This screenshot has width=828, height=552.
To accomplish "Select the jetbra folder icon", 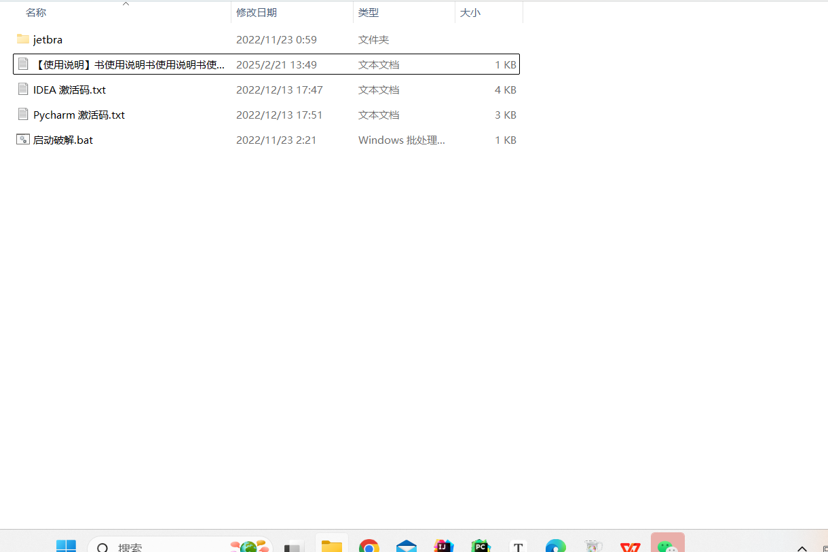I will tap(23, 39).
